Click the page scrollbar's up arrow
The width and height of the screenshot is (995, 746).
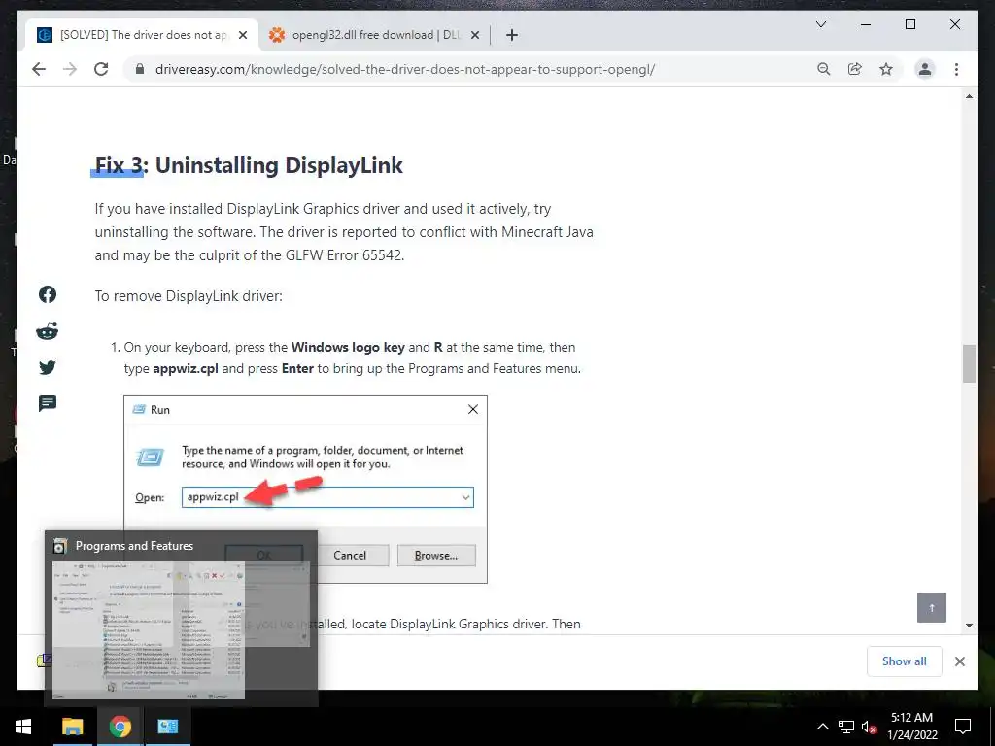coord(969,96)
